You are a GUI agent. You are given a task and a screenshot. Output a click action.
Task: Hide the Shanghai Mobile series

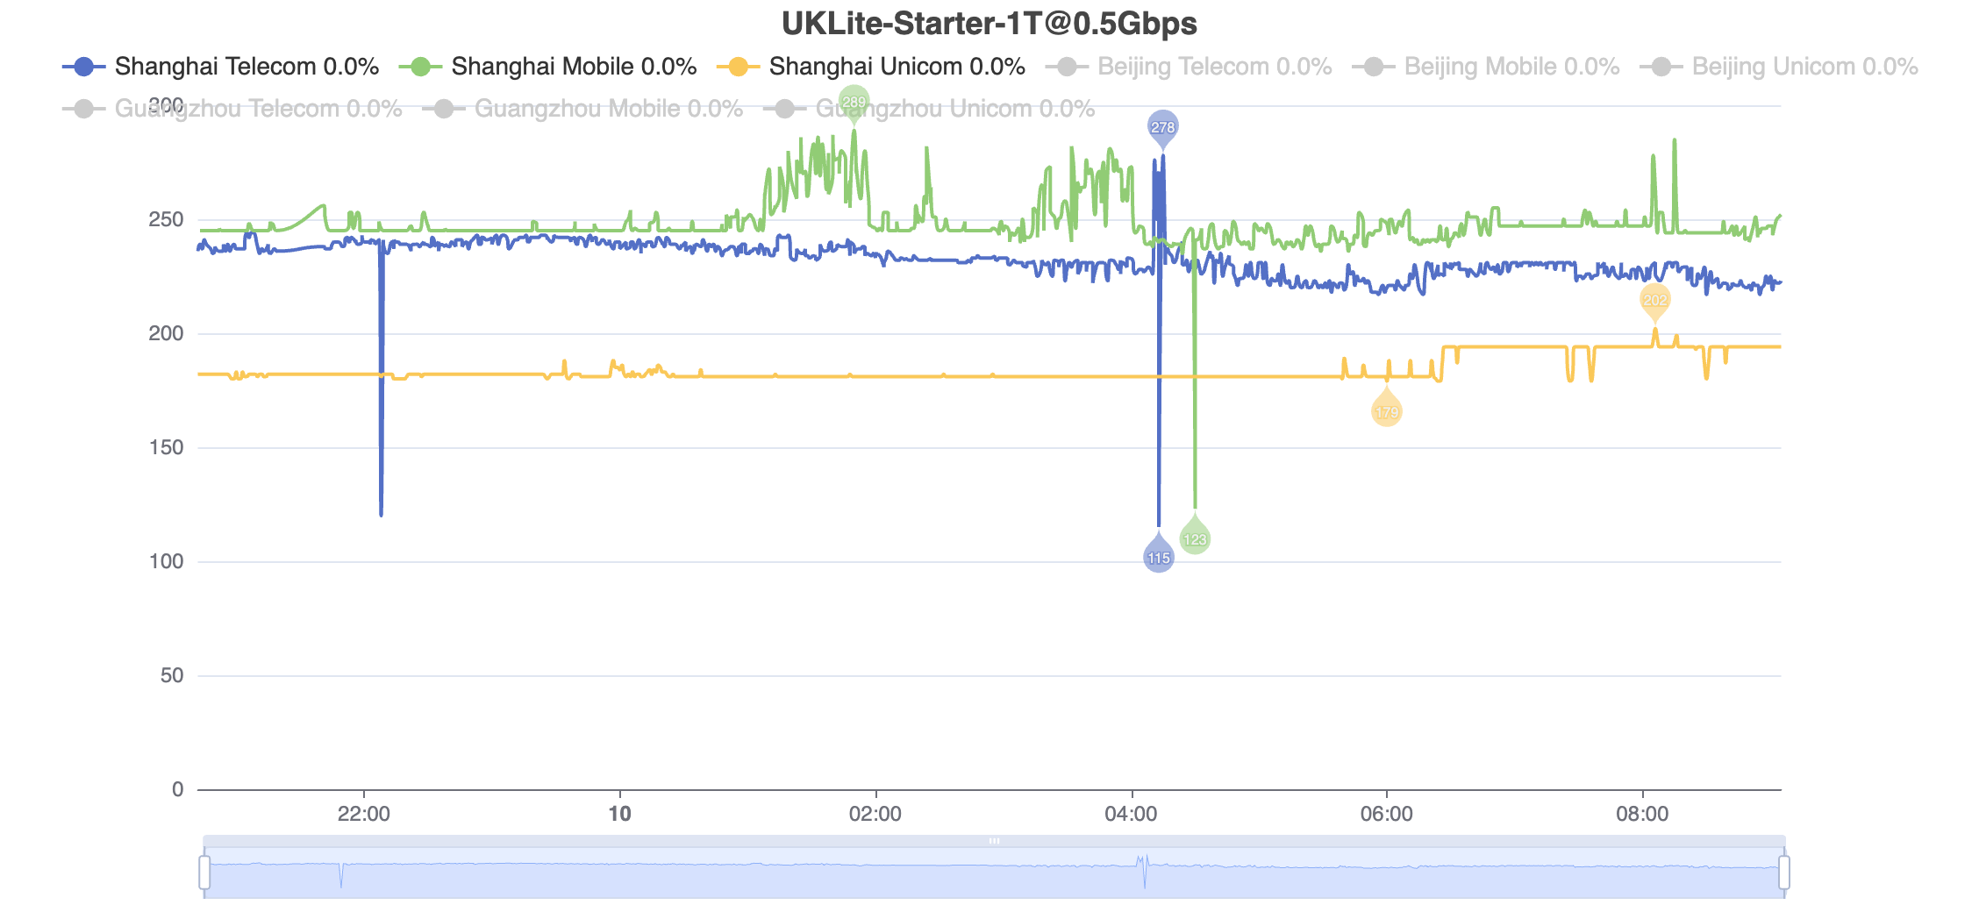point(548,67)
